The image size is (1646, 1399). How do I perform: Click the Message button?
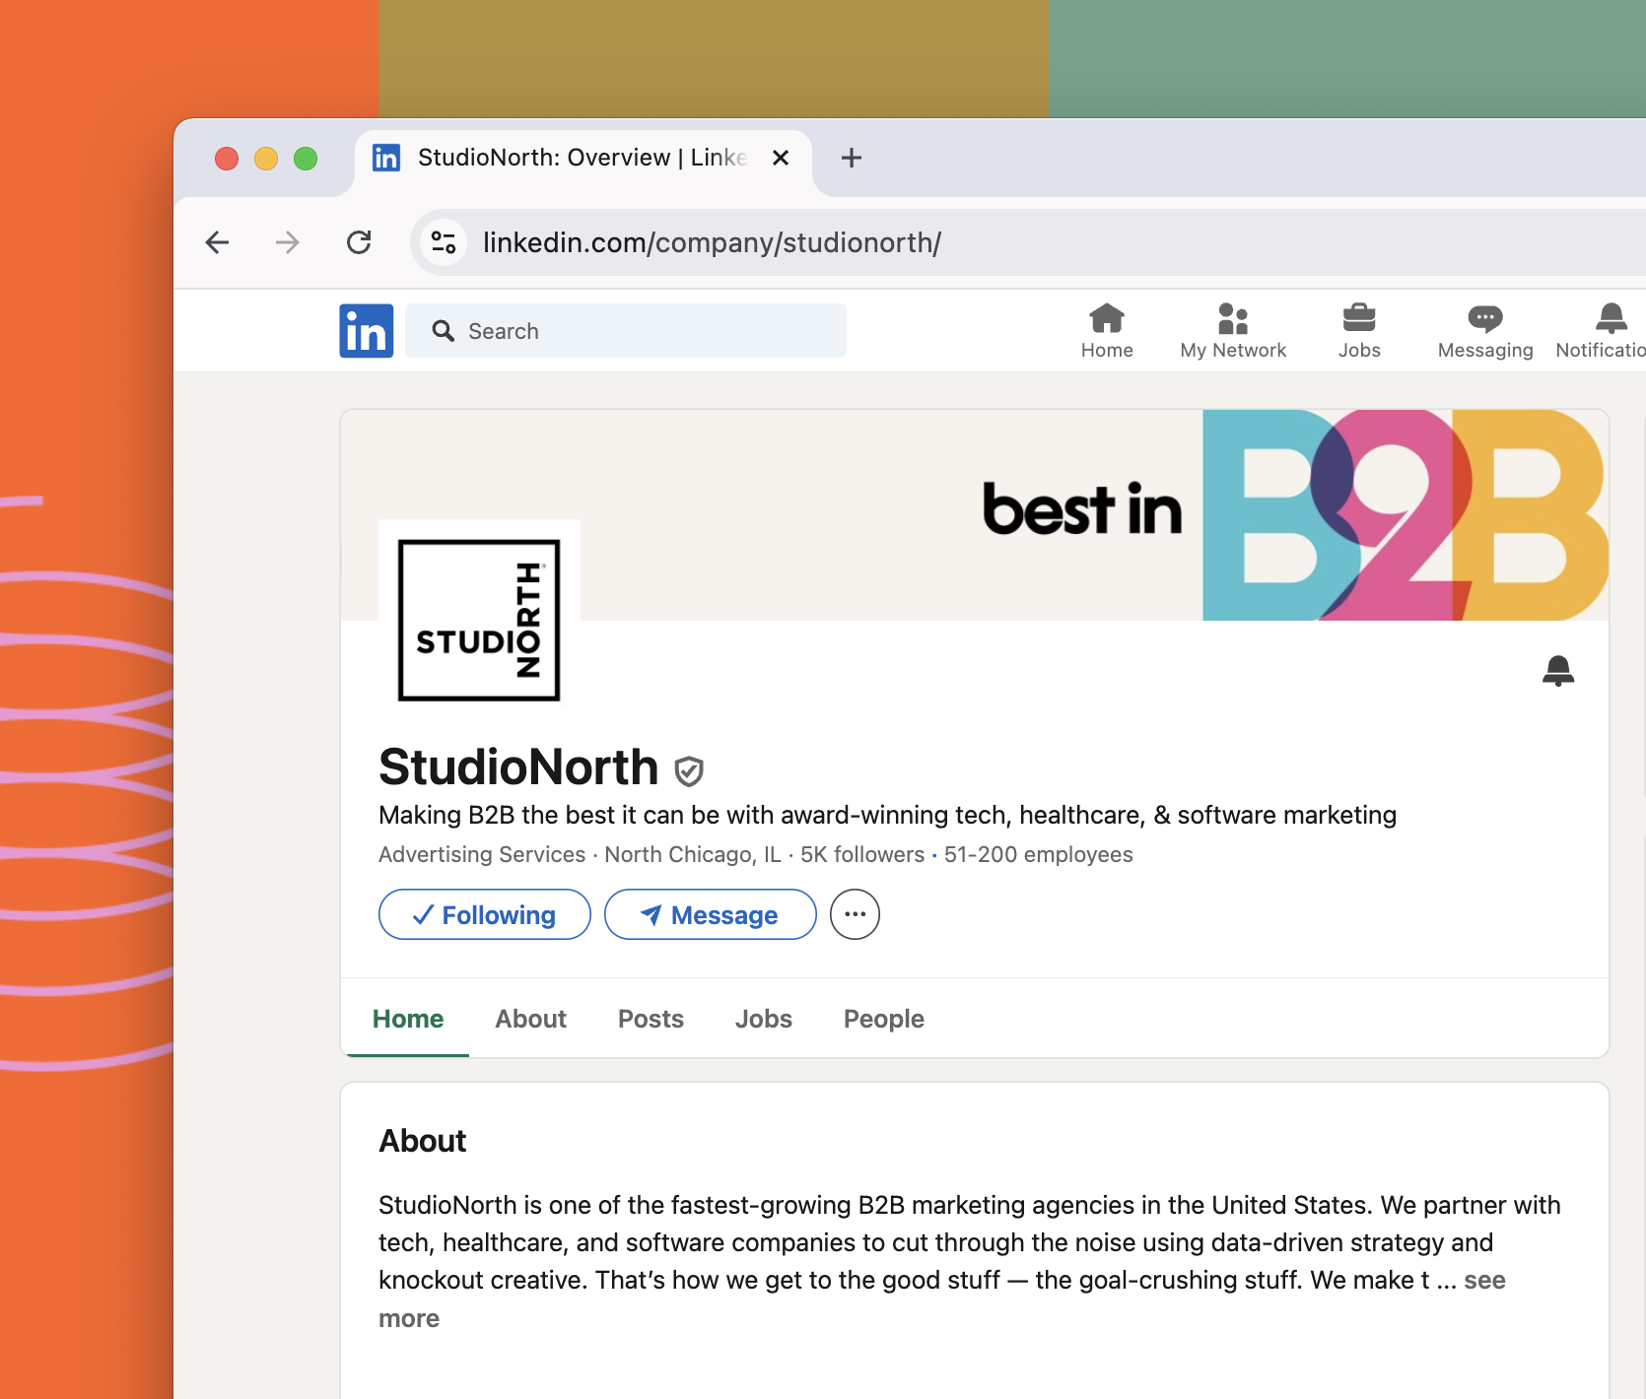(x=711, y=914)
